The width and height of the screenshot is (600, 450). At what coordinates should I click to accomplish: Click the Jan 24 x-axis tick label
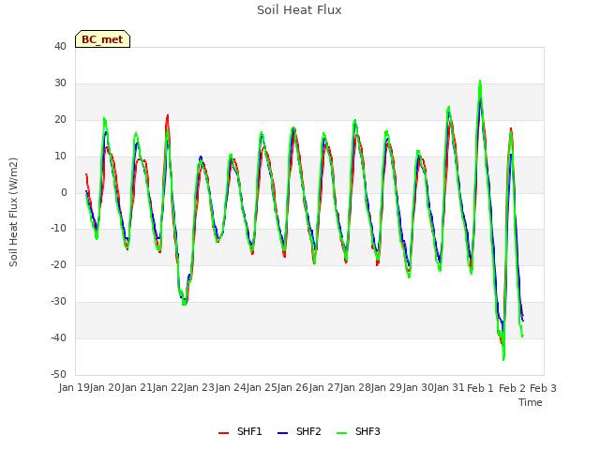[231, 388]
